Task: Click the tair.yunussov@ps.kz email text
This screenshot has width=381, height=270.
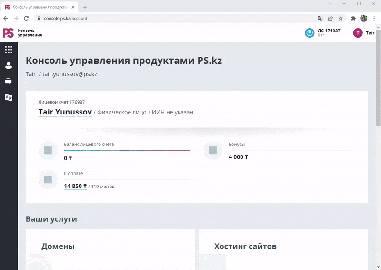Action: click(x=70, y=74)
